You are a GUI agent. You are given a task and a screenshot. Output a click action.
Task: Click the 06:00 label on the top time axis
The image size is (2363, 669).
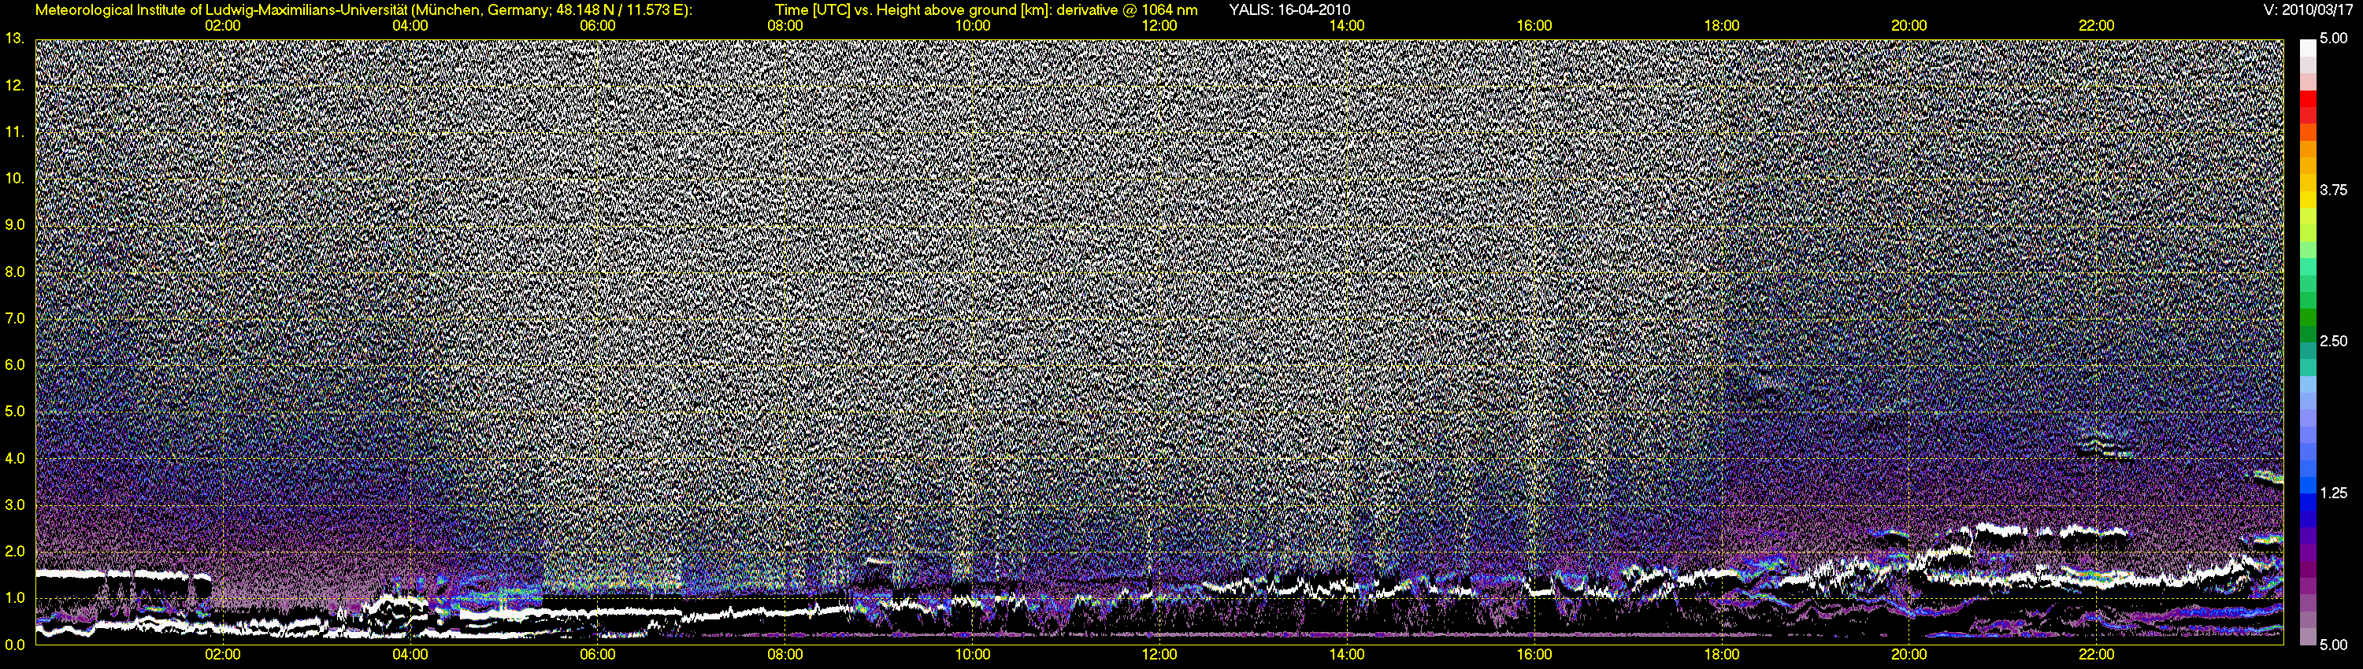597,26
